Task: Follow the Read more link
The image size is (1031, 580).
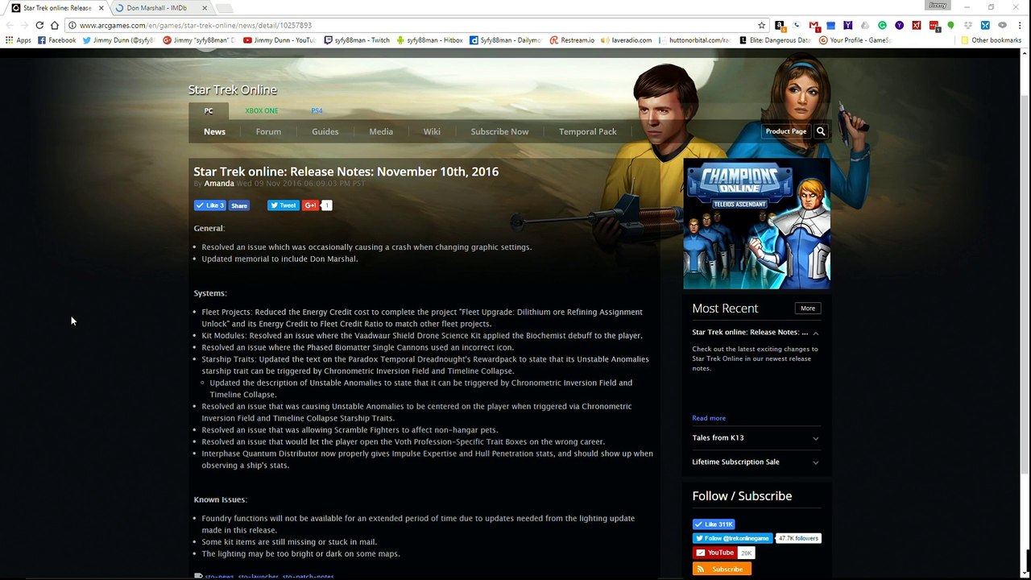Action: (x=709, y=418)
